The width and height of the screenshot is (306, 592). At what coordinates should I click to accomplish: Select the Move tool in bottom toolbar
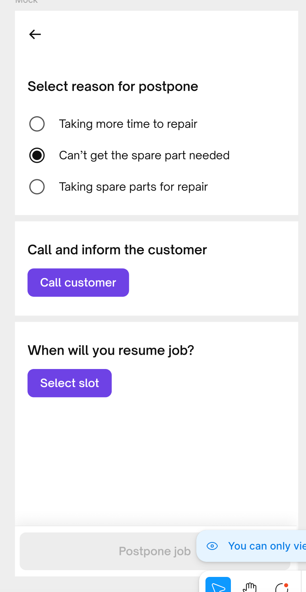coord(218,586)
